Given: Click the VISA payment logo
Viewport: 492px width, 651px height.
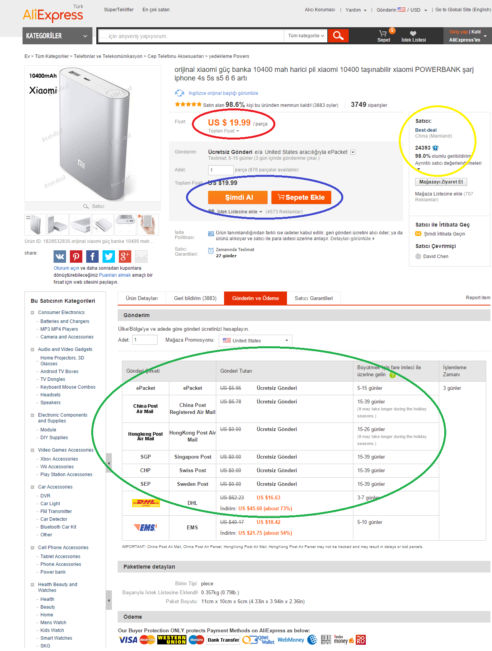Looking at the screenshot, I should [x=128, y=640].
